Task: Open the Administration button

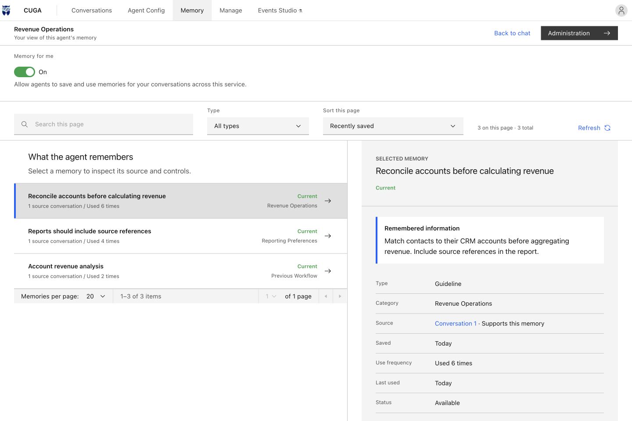Action: [579, 33]
